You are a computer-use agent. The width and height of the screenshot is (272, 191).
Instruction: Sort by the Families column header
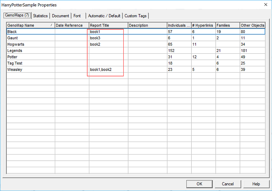pos(228,25)
